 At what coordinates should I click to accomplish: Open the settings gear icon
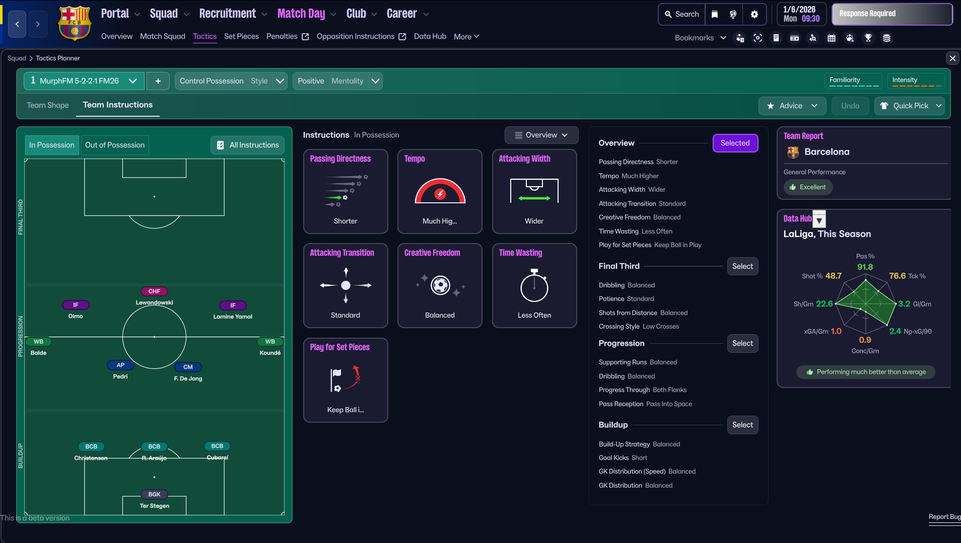[754, 14]
